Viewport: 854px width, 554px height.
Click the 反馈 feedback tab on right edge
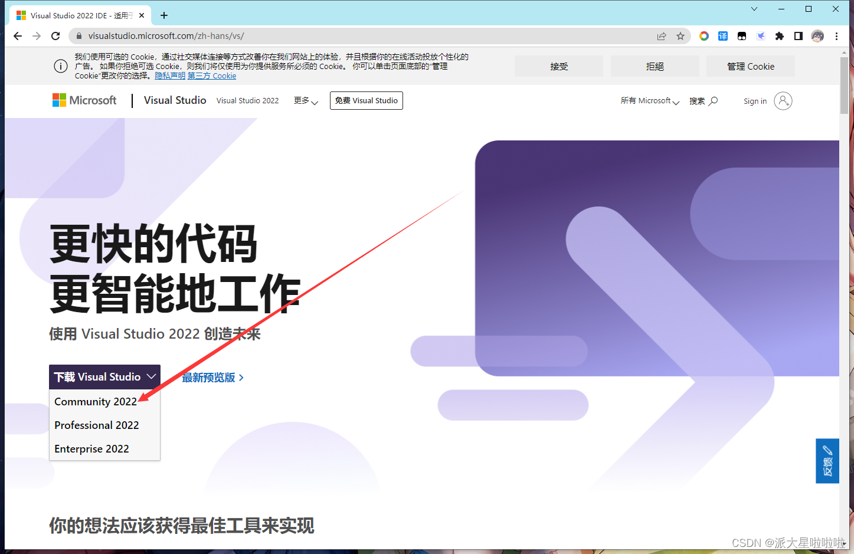coord(827,461)
